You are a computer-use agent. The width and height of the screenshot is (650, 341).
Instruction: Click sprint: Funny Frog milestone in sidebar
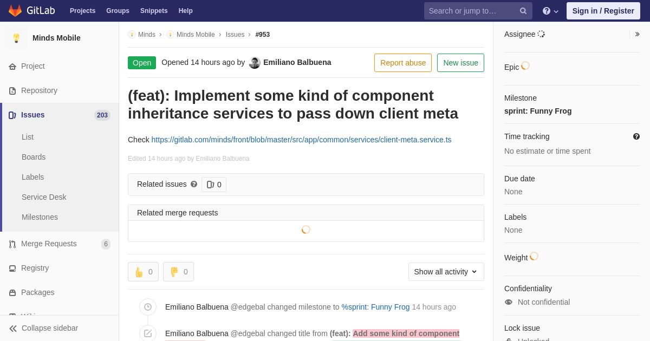tap(538, 111)
